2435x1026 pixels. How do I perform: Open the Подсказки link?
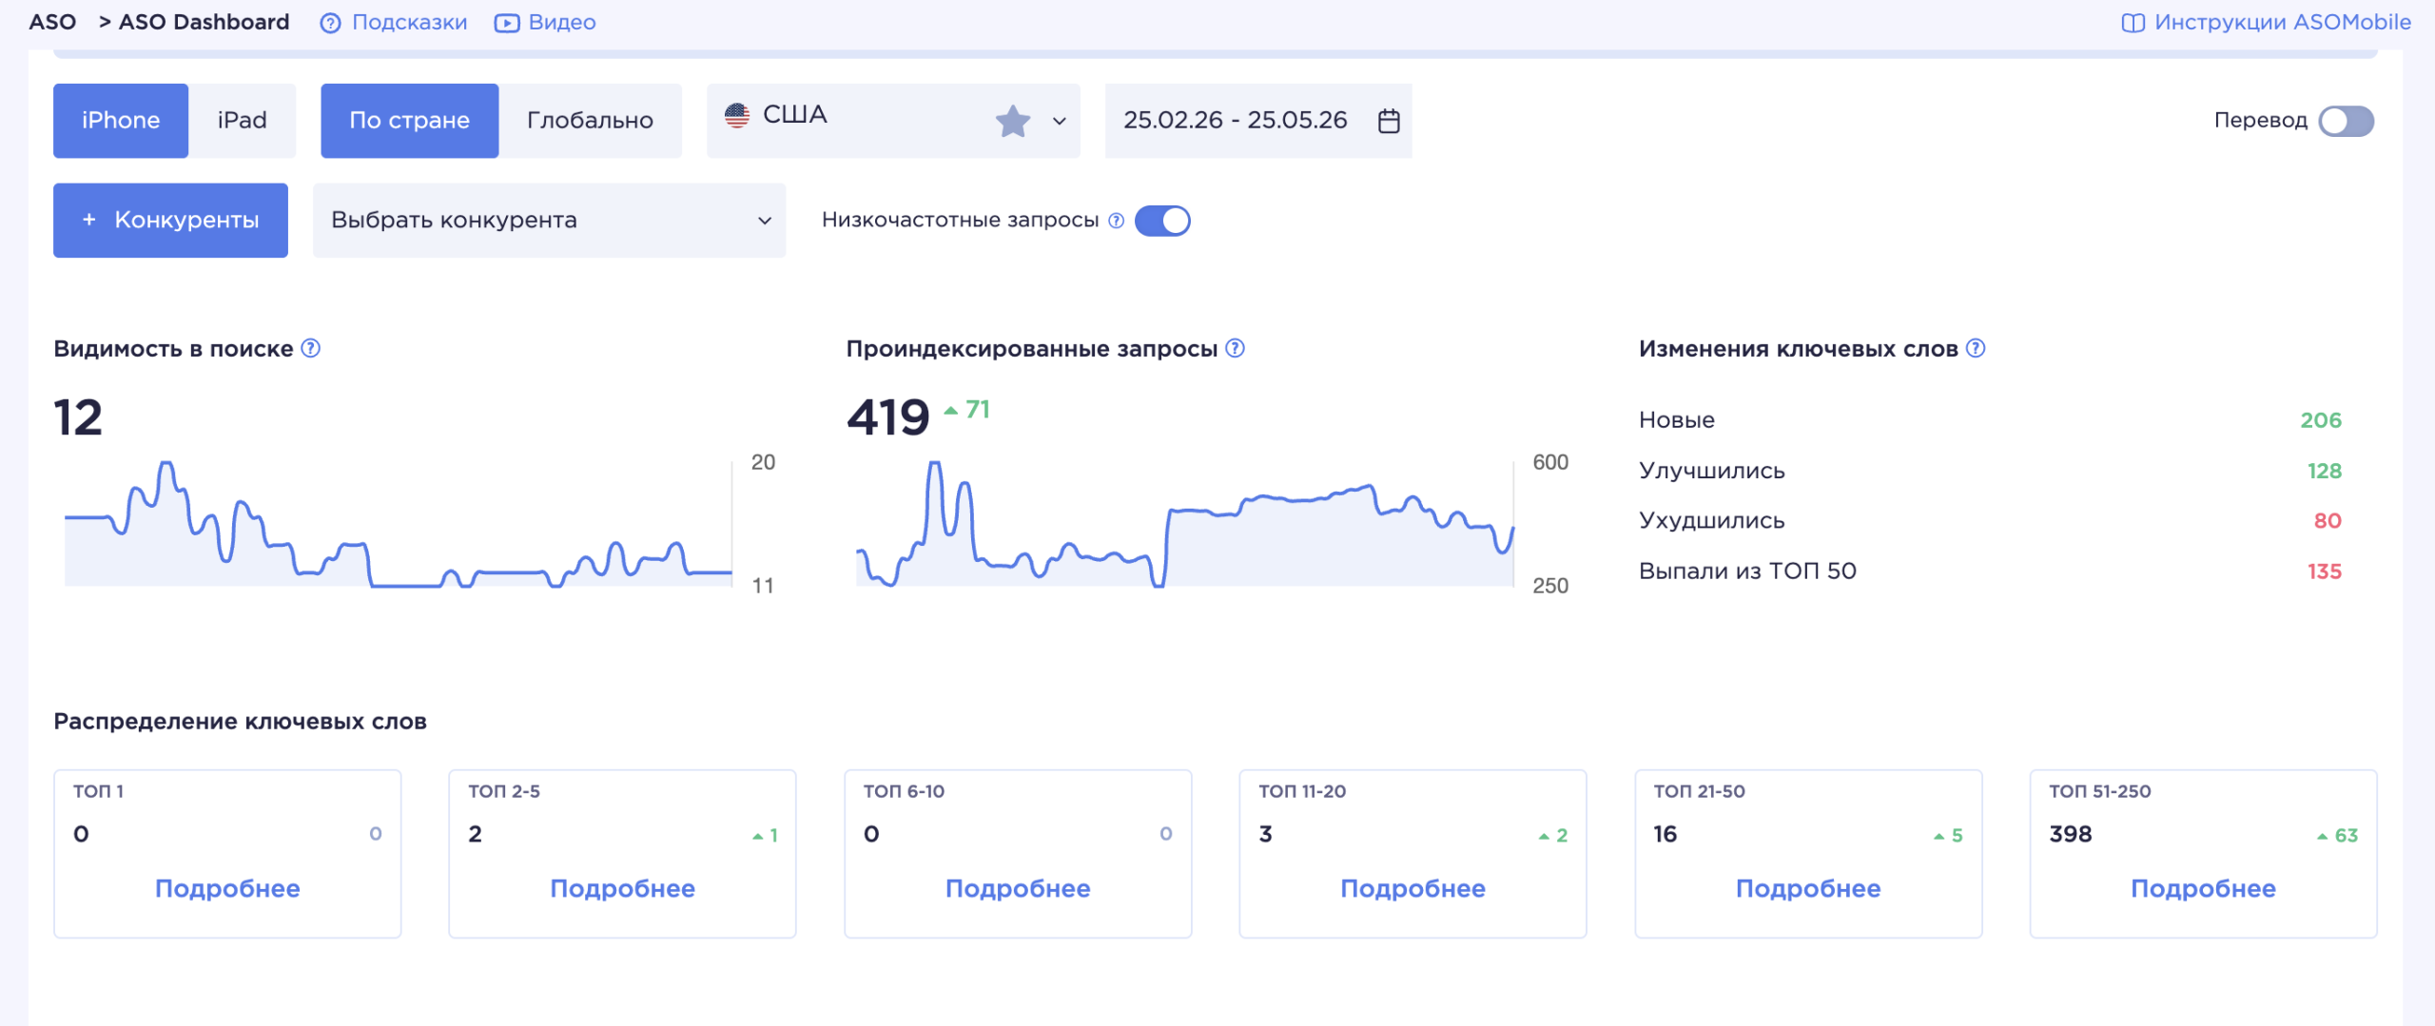pos(409,22)
